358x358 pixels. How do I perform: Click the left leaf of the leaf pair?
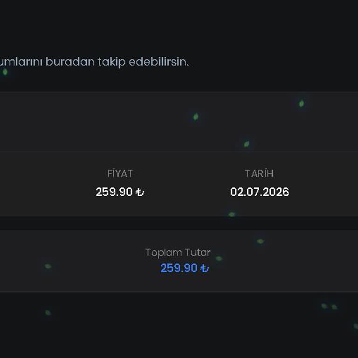point(324,306)
